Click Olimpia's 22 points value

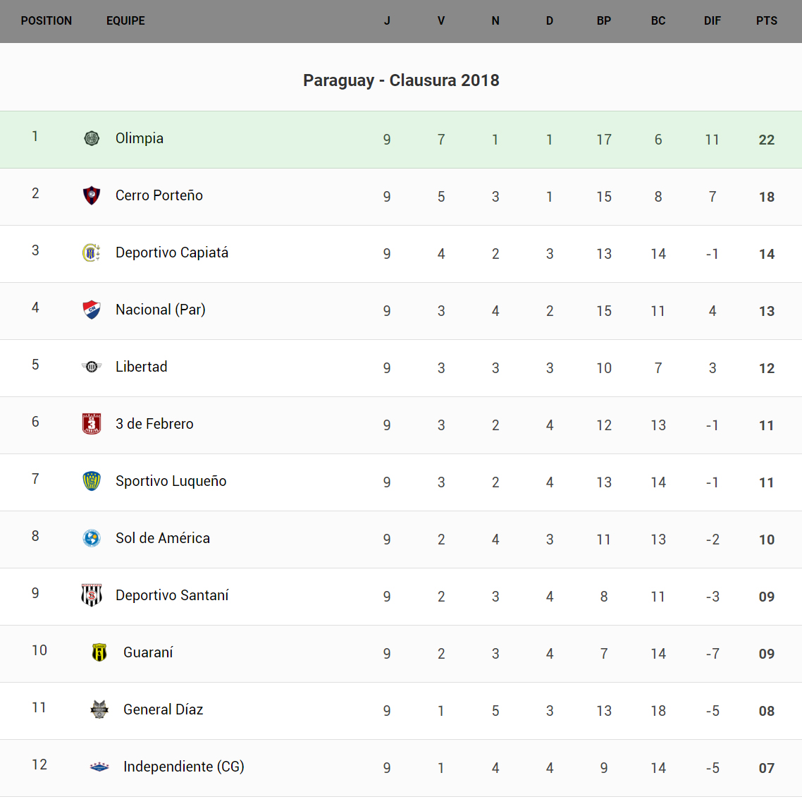[766, 140]
